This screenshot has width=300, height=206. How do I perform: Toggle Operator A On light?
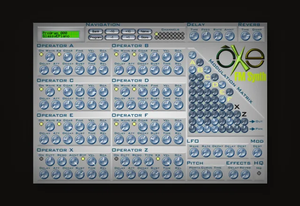[41, 54]
